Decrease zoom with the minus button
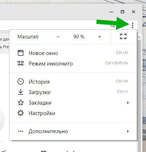 58,37
